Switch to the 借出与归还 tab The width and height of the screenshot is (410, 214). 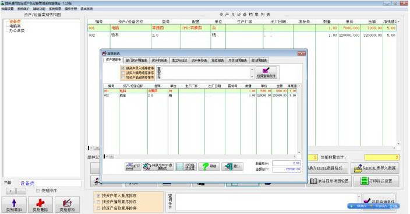coord(179,60)
